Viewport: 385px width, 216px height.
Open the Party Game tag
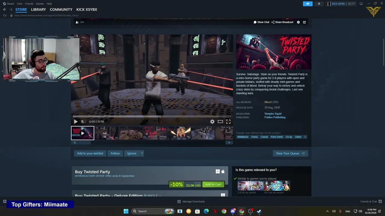[x=277, y=137]
